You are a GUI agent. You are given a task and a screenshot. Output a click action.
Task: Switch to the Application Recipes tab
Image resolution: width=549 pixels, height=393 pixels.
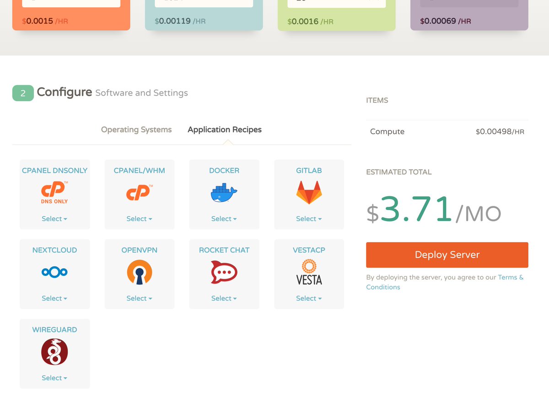click(x=225, y=129)
